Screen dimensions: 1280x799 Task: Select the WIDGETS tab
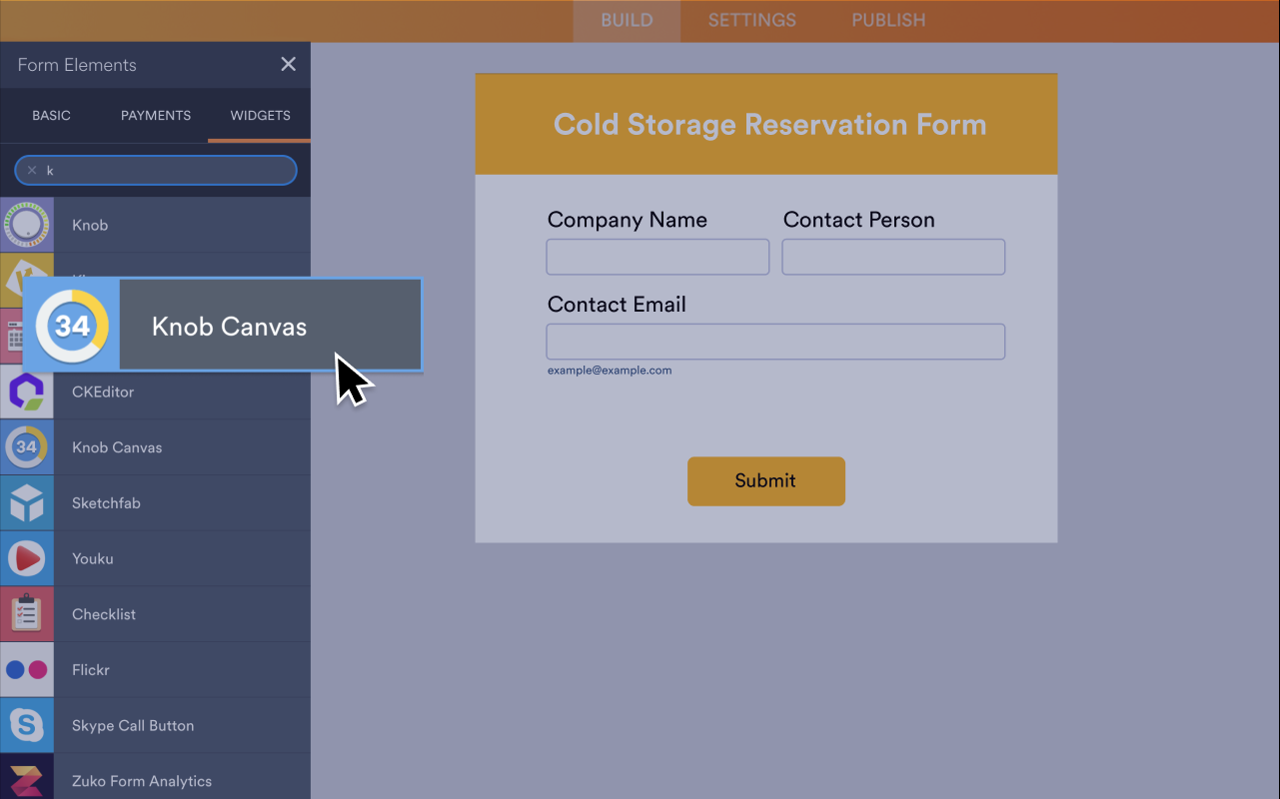click(x=259, y=115)
